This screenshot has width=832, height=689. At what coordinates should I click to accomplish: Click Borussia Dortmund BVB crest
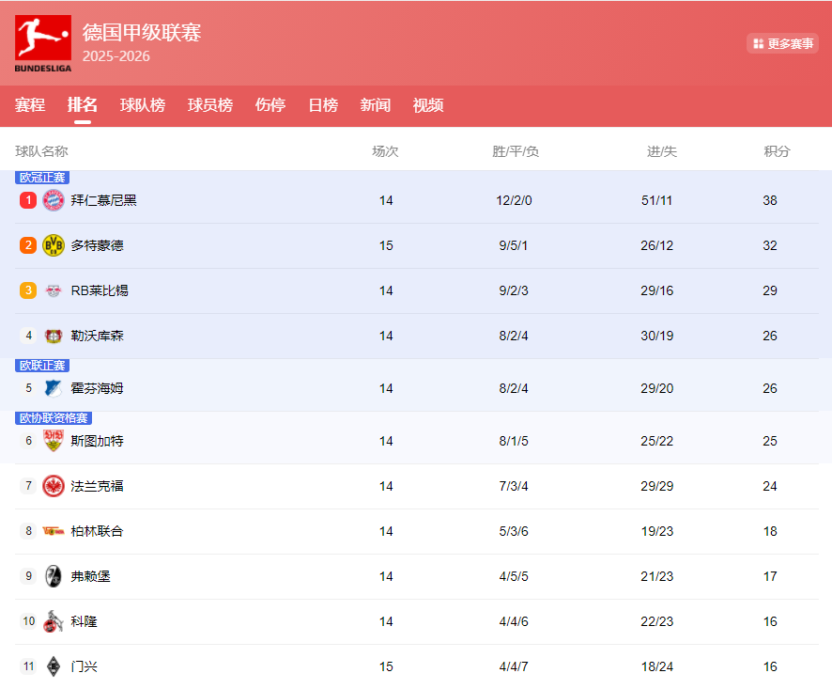[x=54, y=245]
